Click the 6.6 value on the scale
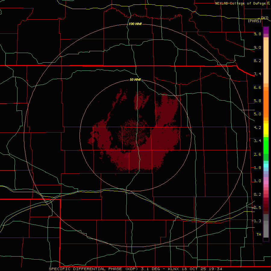 [x=257, y=87]
